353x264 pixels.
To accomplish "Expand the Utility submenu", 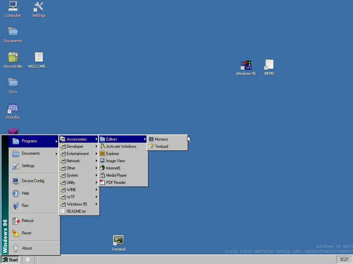I will [79, 182].
